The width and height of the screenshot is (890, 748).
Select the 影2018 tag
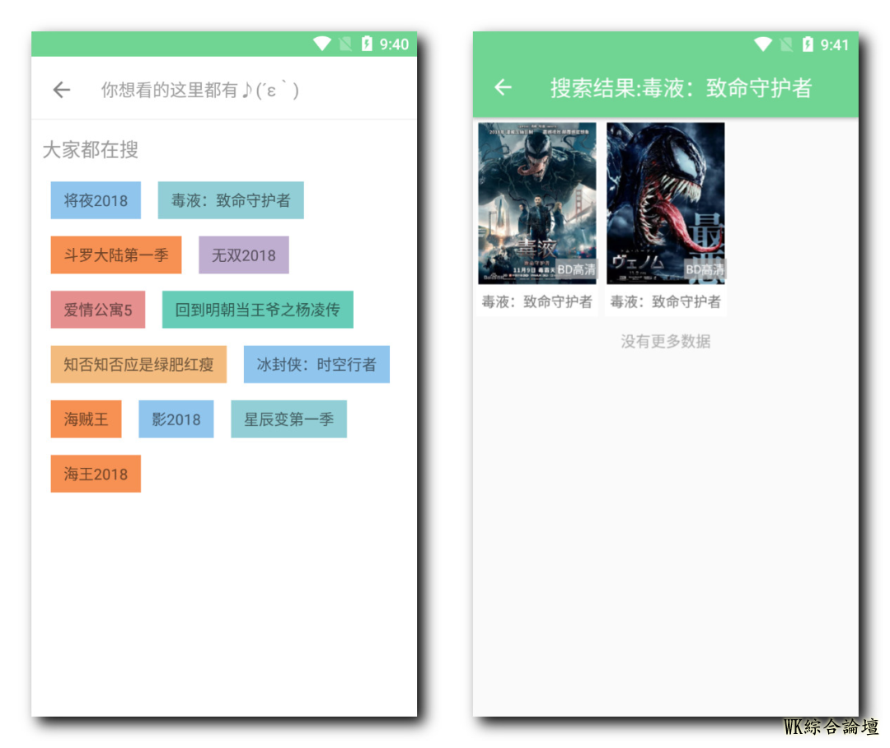[176, 418]
